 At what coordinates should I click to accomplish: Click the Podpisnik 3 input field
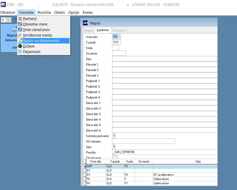pos(165,92)
